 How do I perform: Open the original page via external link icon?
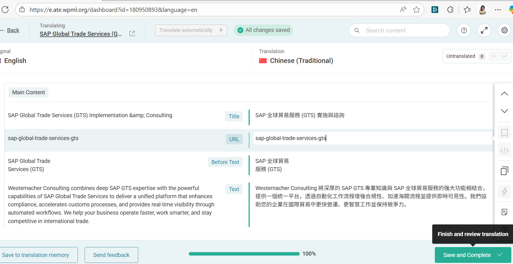[x=132, y=34]
